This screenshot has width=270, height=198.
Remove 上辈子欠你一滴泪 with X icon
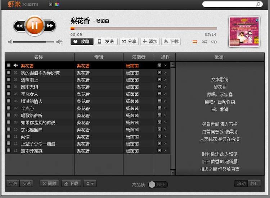pos(165,143)
